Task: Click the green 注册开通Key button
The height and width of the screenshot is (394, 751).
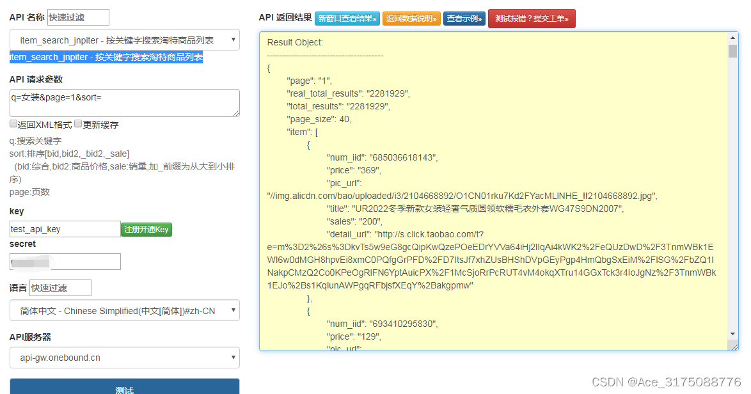Action: [146, 230]
